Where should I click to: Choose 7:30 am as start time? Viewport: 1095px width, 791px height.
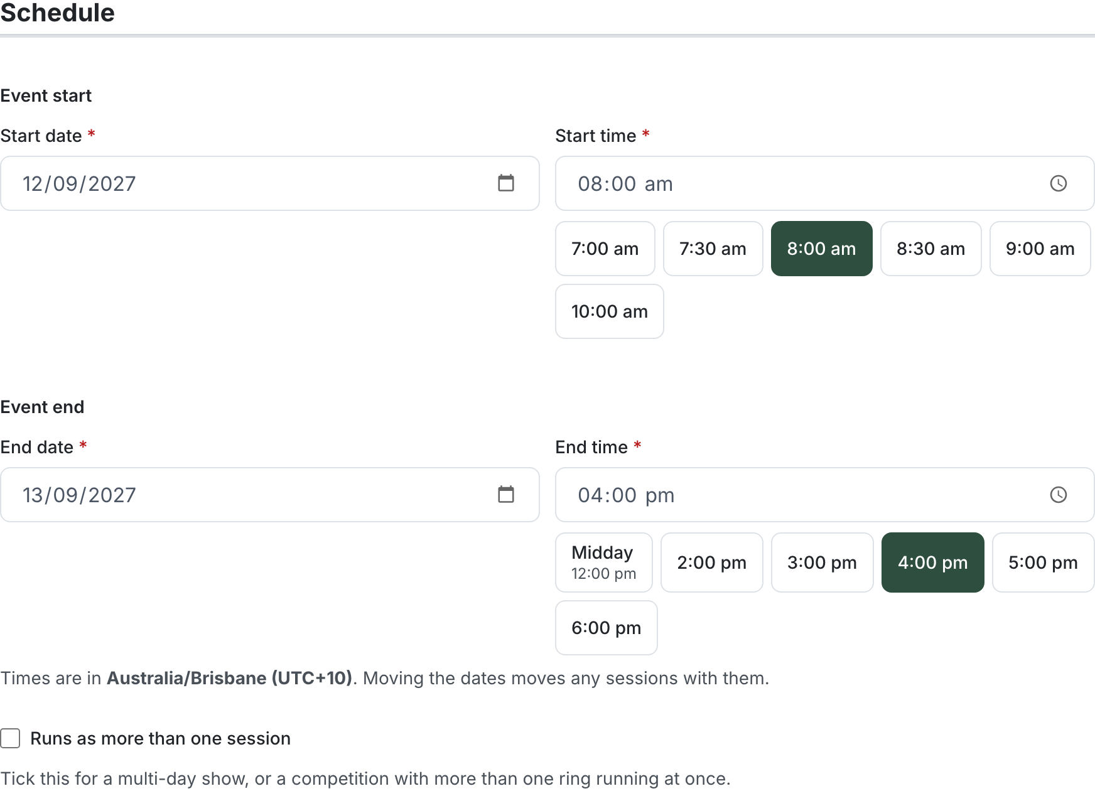[713, 249]
